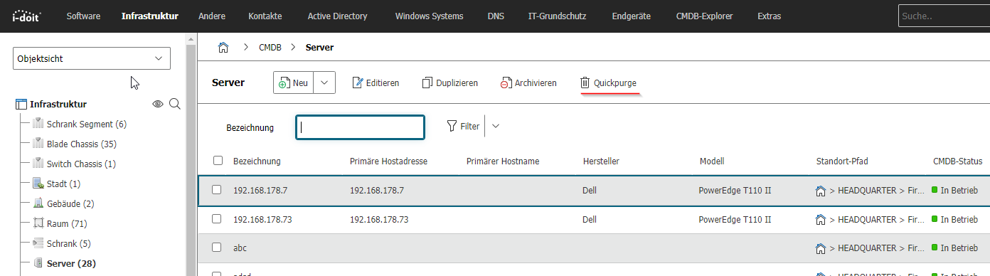This screenshot has width=990, height=276.
Task: Open the Objektsicht dropdown
Action: [x=92, y=58]
